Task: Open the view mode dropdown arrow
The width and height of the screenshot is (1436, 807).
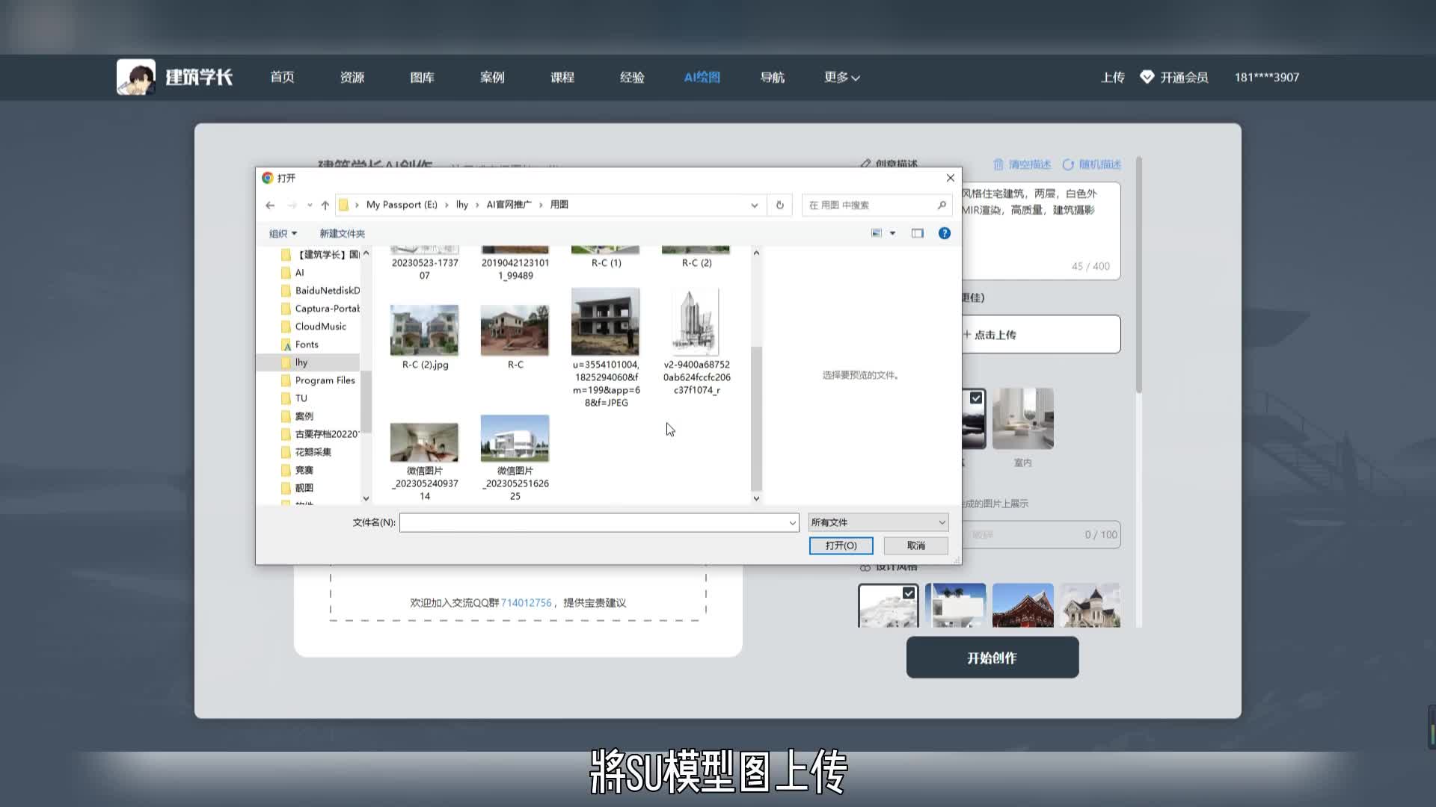Action: tap(892, 233)
